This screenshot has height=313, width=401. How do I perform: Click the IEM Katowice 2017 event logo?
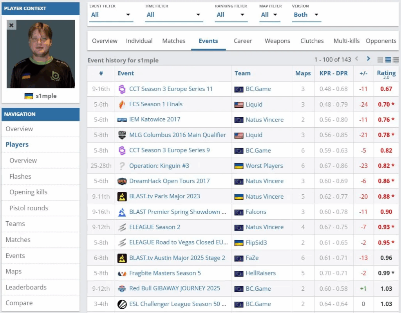(122, 120)
